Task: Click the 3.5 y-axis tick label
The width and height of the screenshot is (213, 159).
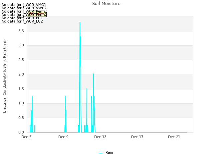Action: tap(21, 31)
